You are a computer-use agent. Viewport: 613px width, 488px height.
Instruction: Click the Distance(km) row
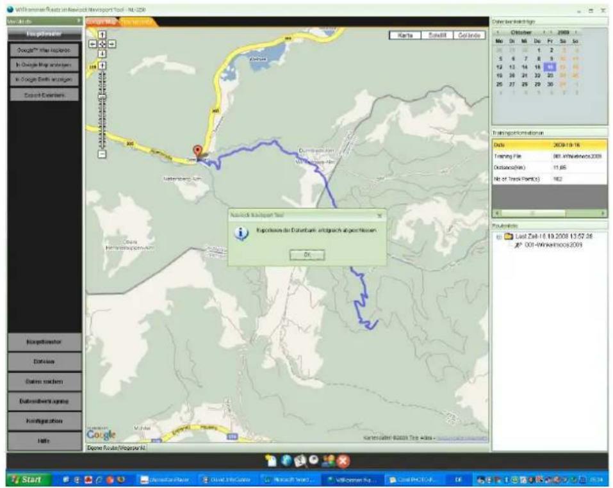550,168
